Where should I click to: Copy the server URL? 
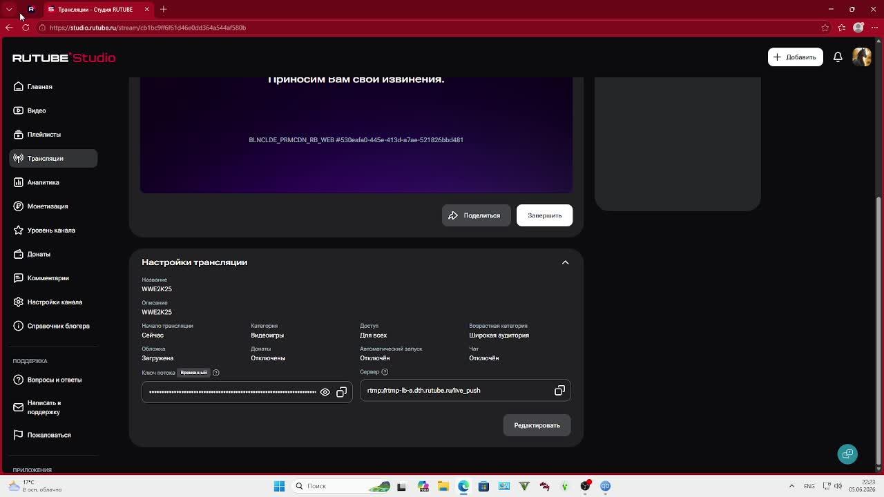click(559, 391)
